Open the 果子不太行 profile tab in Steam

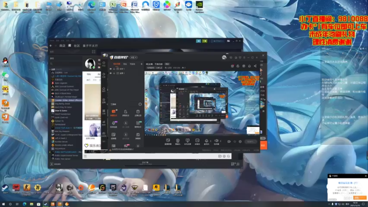(x=90, y=46)
